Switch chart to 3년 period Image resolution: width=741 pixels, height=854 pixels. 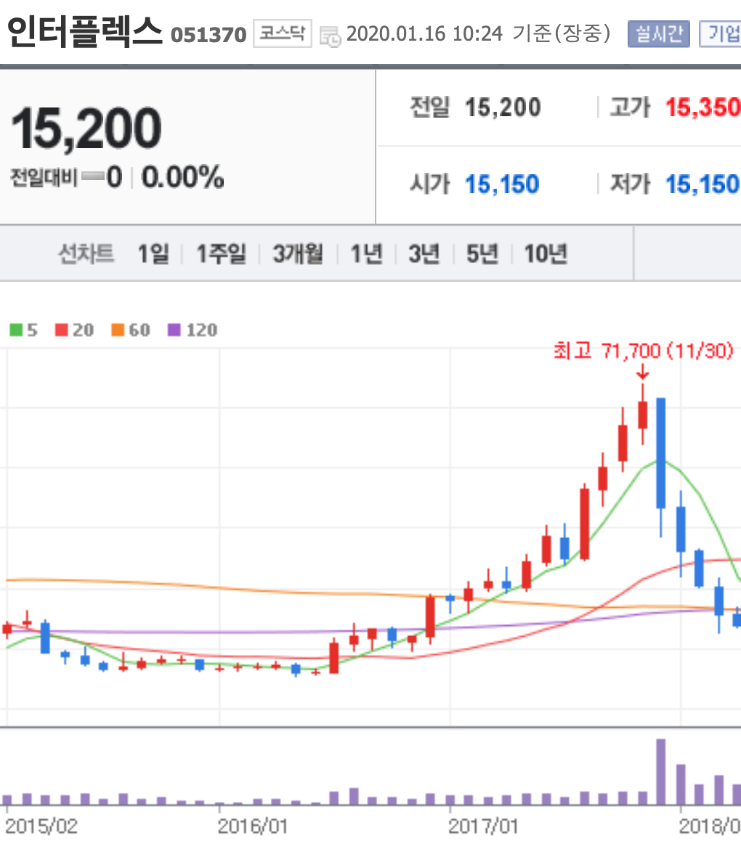click(424, 254)
